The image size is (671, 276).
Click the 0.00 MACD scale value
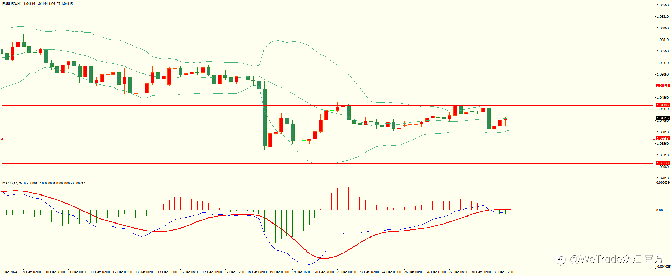coord(659,210)
